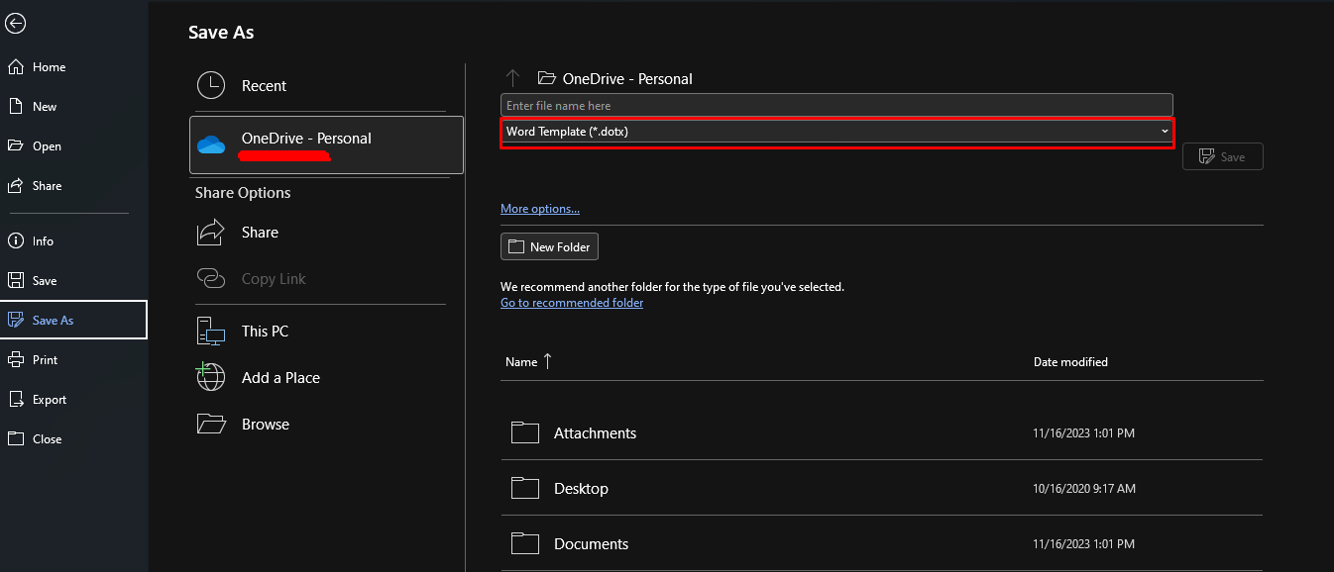Open the Attachments folder

[882, 432]
